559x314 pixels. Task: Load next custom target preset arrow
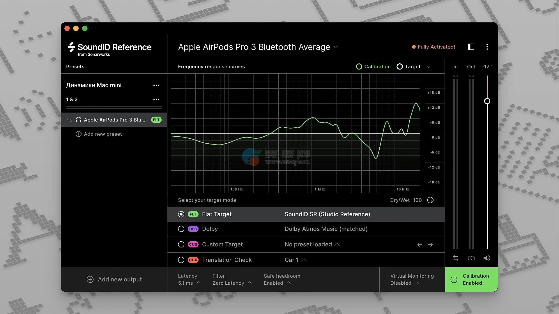[430, 245]
